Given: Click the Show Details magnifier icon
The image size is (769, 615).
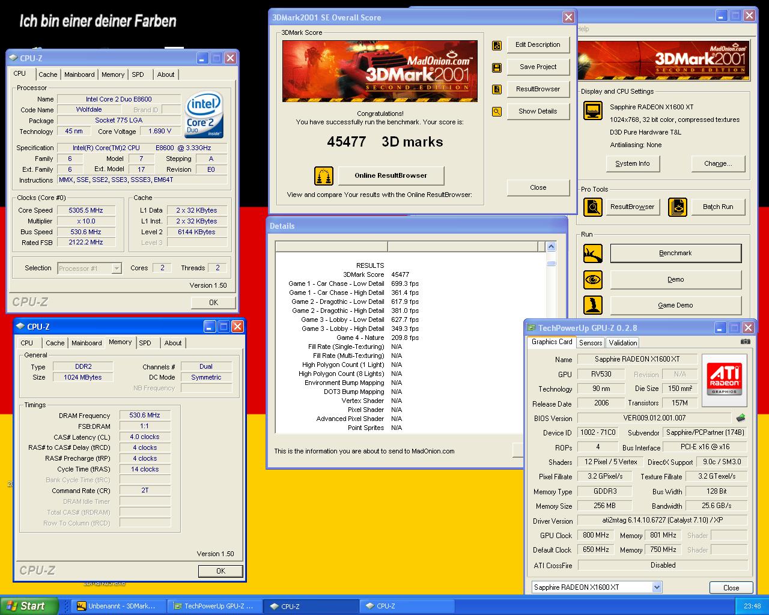Looking at the screenshot, I should coord(497,112).
